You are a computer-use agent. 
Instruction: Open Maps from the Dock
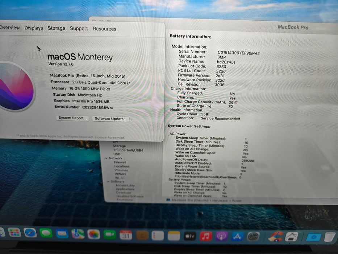click(x=78, y=234)
